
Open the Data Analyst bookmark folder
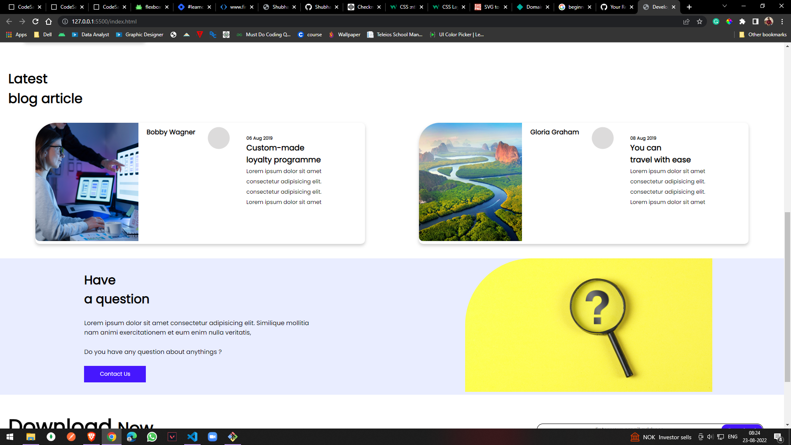tap(91, 35)
